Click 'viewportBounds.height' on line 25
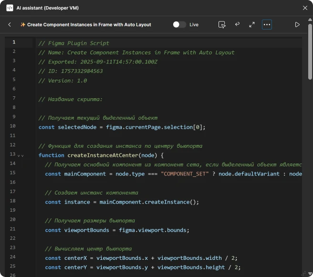The width and height of the screenshot is (313, 277). tap(191, 267)
